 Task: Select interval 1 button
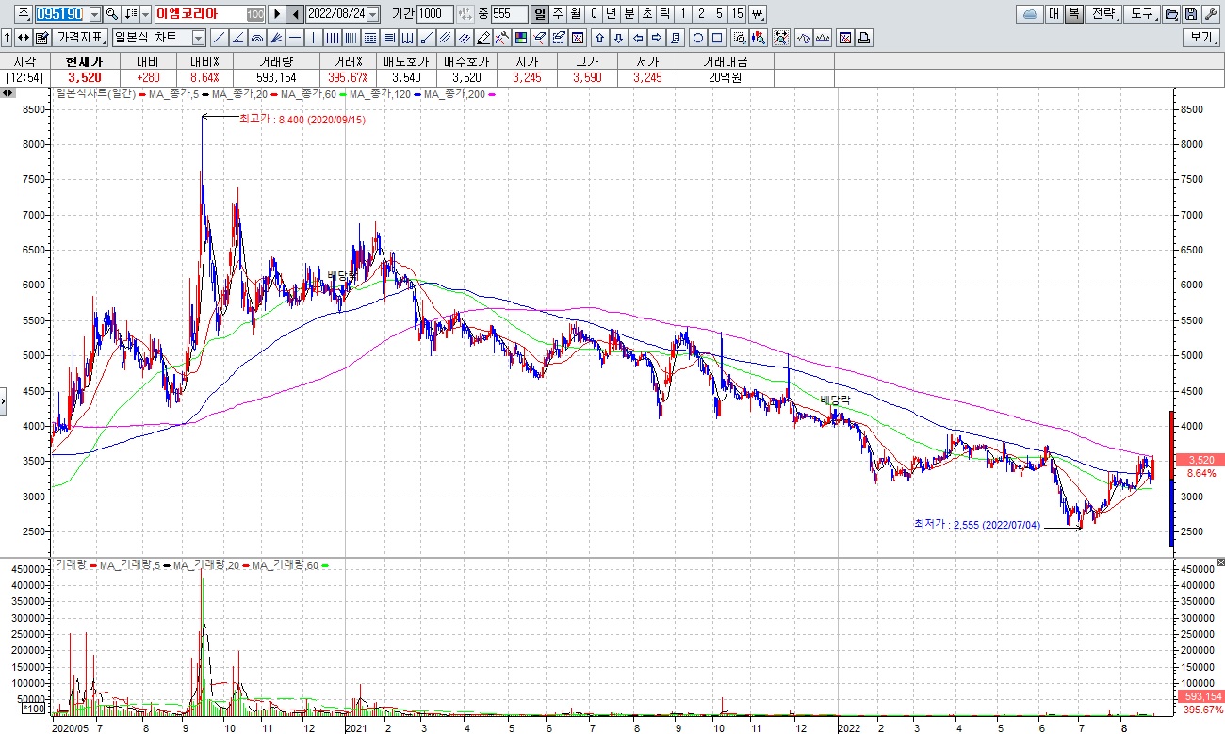[x=683, y=14]
